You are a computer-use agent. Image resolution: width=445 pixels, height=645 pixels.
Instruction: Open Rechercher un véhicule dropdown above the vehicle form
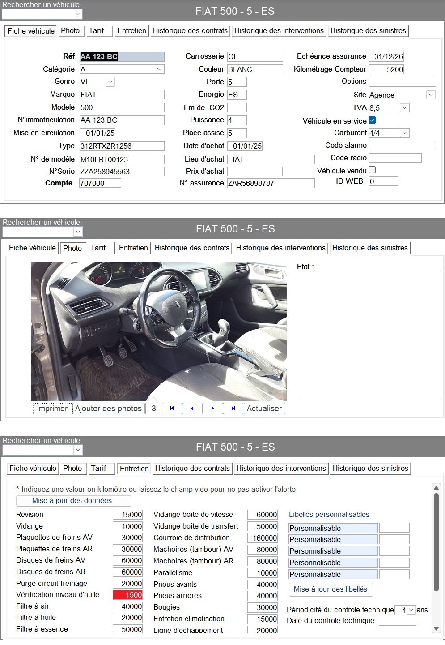pyautogui.click(x=78, y=14)
